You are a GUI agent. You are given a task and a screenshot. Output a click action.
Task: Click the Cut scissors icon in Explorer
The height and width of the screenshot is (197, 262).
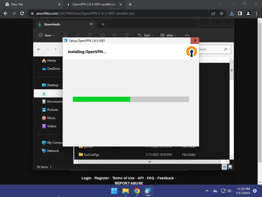[65, 35]
